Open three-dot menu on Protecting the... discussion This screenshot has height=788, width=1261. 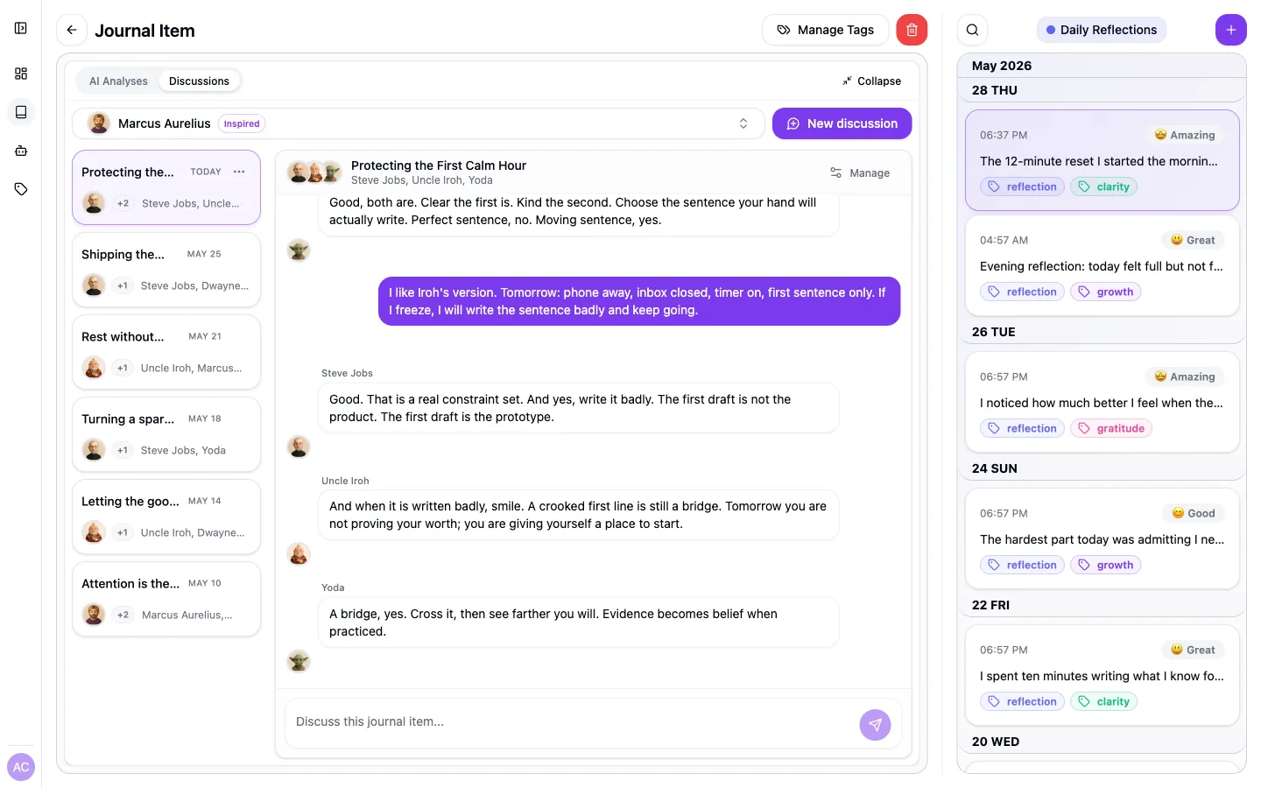point(239,172)
